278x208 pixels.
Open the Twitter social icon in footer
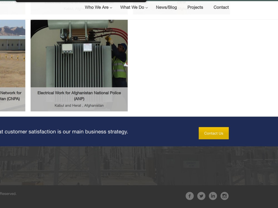point(201,196)
